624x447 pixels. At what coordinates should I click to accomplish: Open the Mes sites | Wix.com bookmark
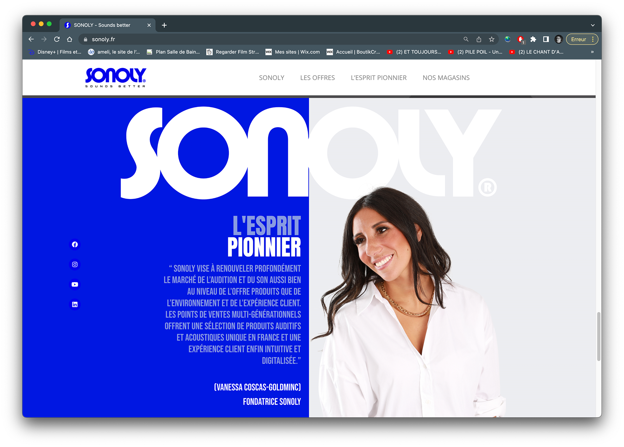(292, 52)
